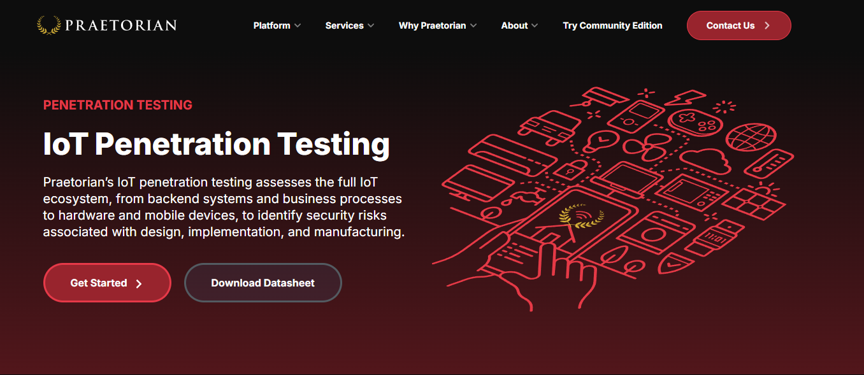Image resolution: width=864 pixels, height=375 pixels.
Task: Click the Get Started button
Action: (x=107, y=283)
